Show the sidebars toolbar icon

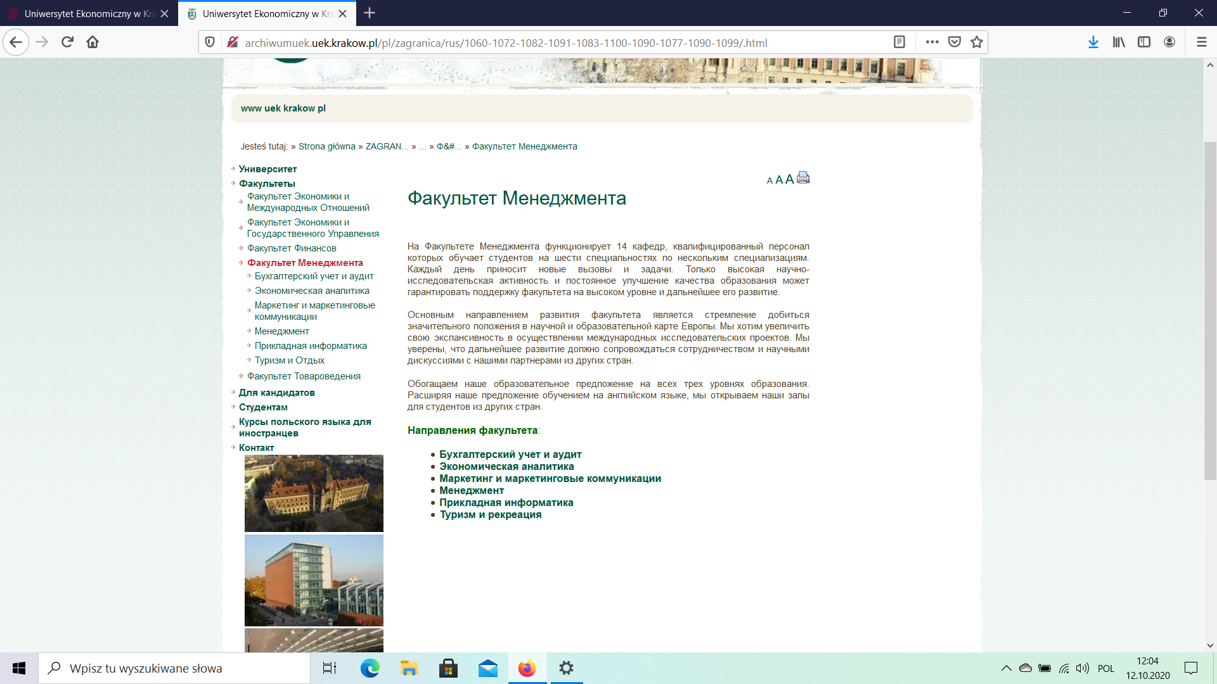tap(1144, 42)
